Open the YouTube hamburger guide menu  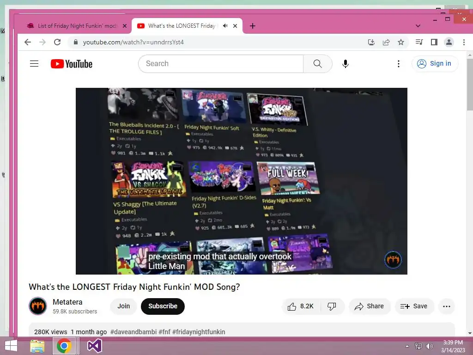[x=34, y=64]
